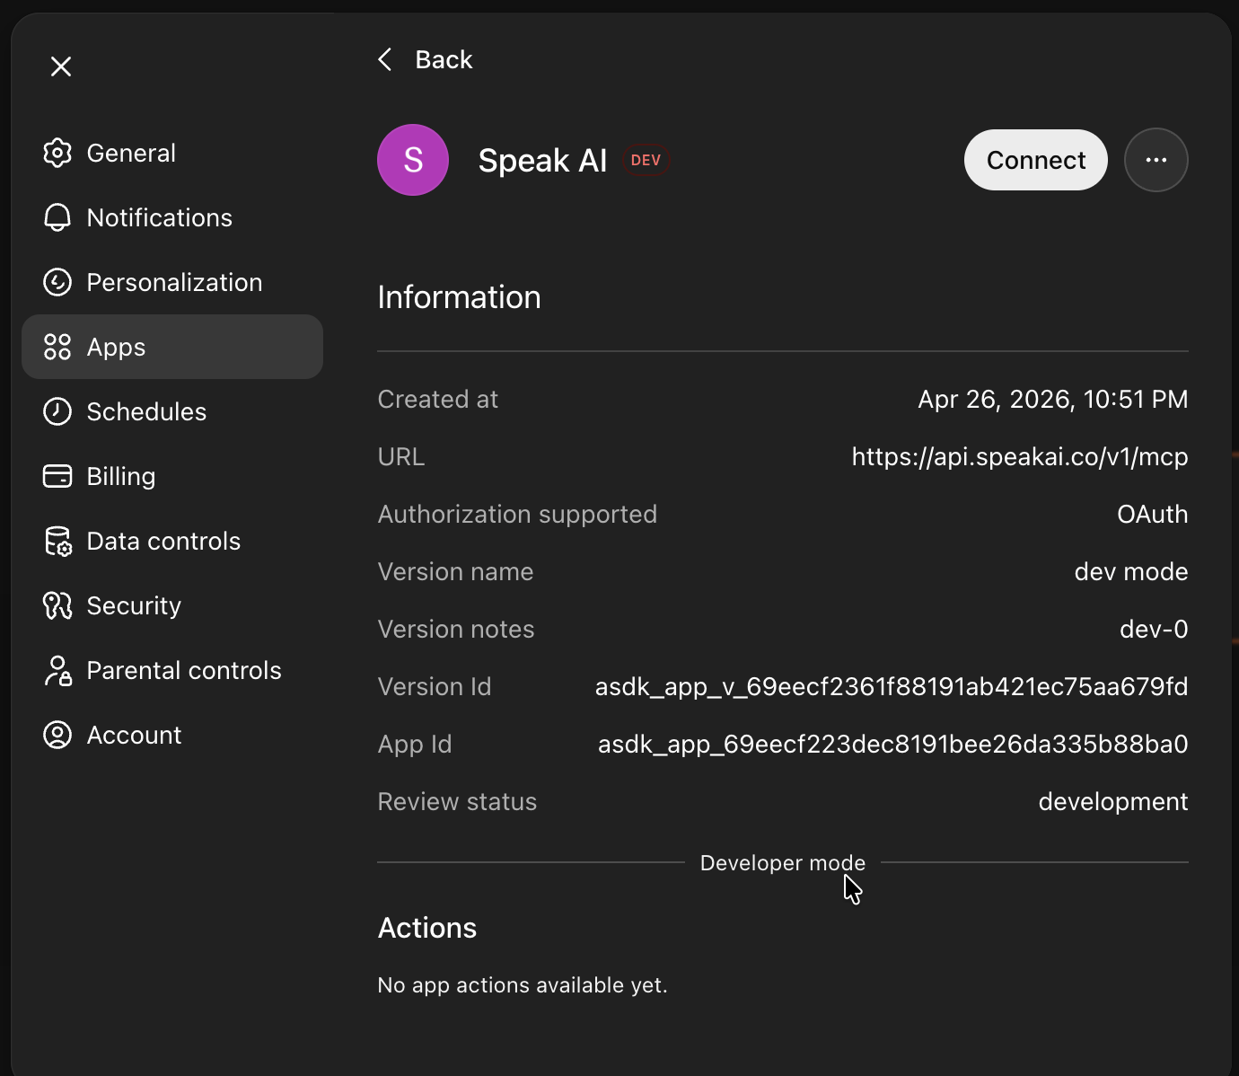Viewport: 1239px width, 1076px height.
Task: Click the 'App Id' label
Action: pyautogui.click(x=415, y=744)
